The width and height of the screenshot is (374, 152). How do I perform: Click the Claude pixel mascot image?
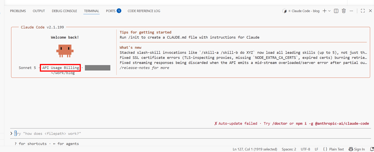click(65, 50)
